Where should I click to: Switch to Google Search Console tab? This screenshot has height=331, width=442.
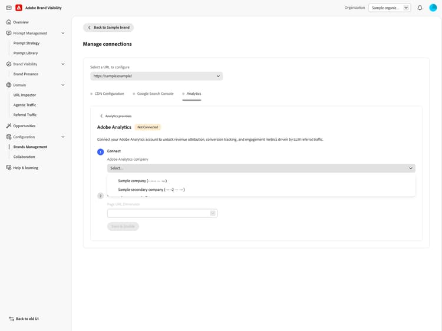click(153, 94)
